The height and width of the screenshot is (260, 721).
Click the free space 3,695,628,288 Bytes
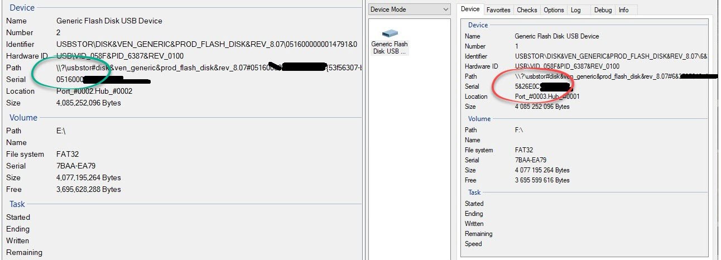coord(88,189)
